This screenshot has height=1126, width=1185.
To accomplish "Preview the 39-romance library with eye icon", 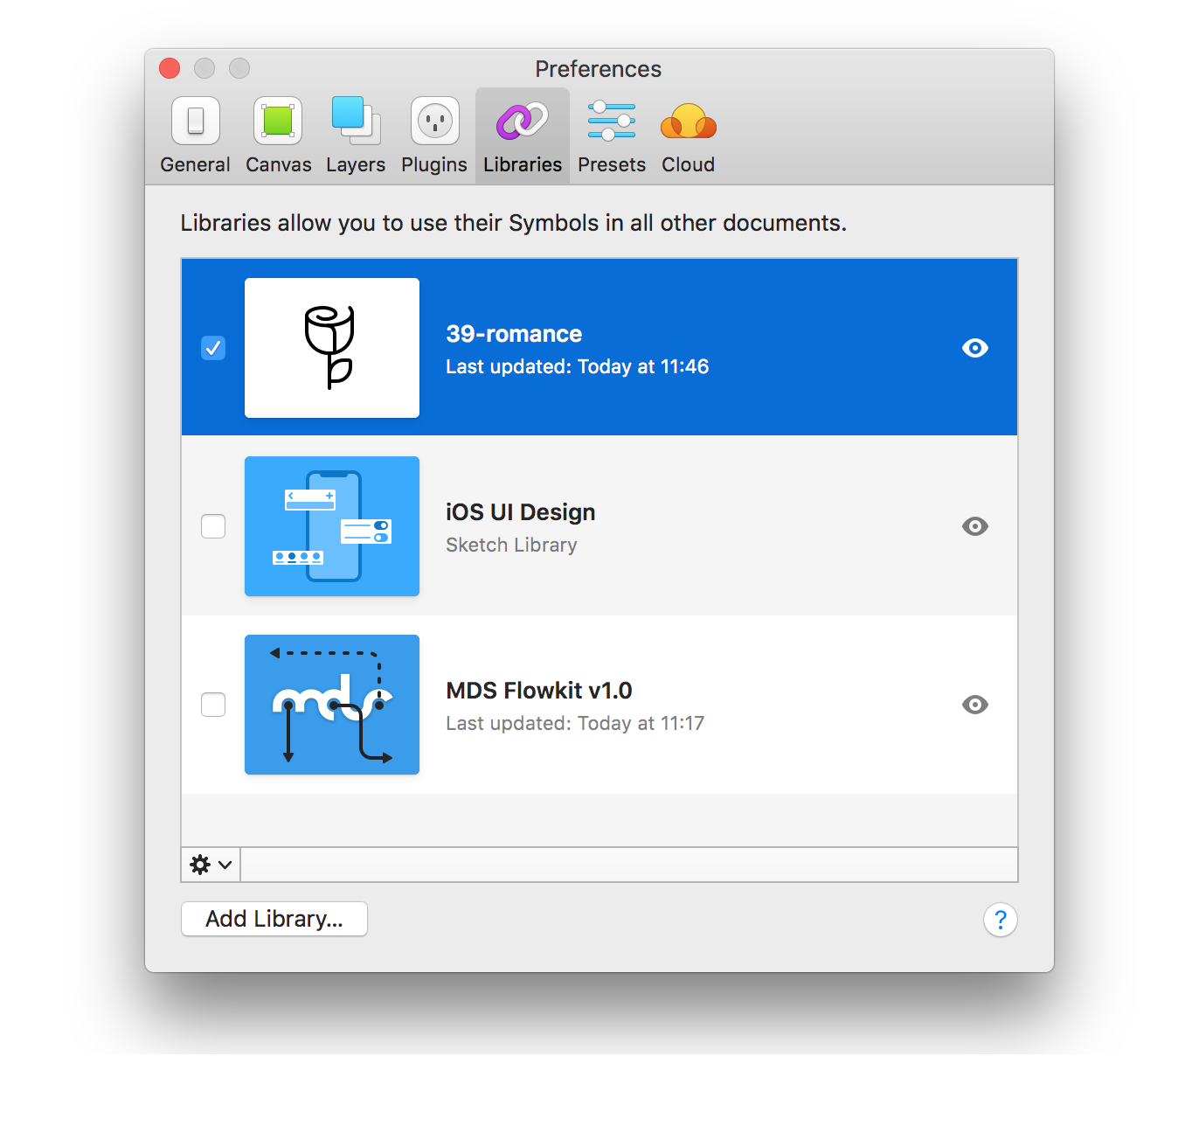I will (x=975, y=348).
